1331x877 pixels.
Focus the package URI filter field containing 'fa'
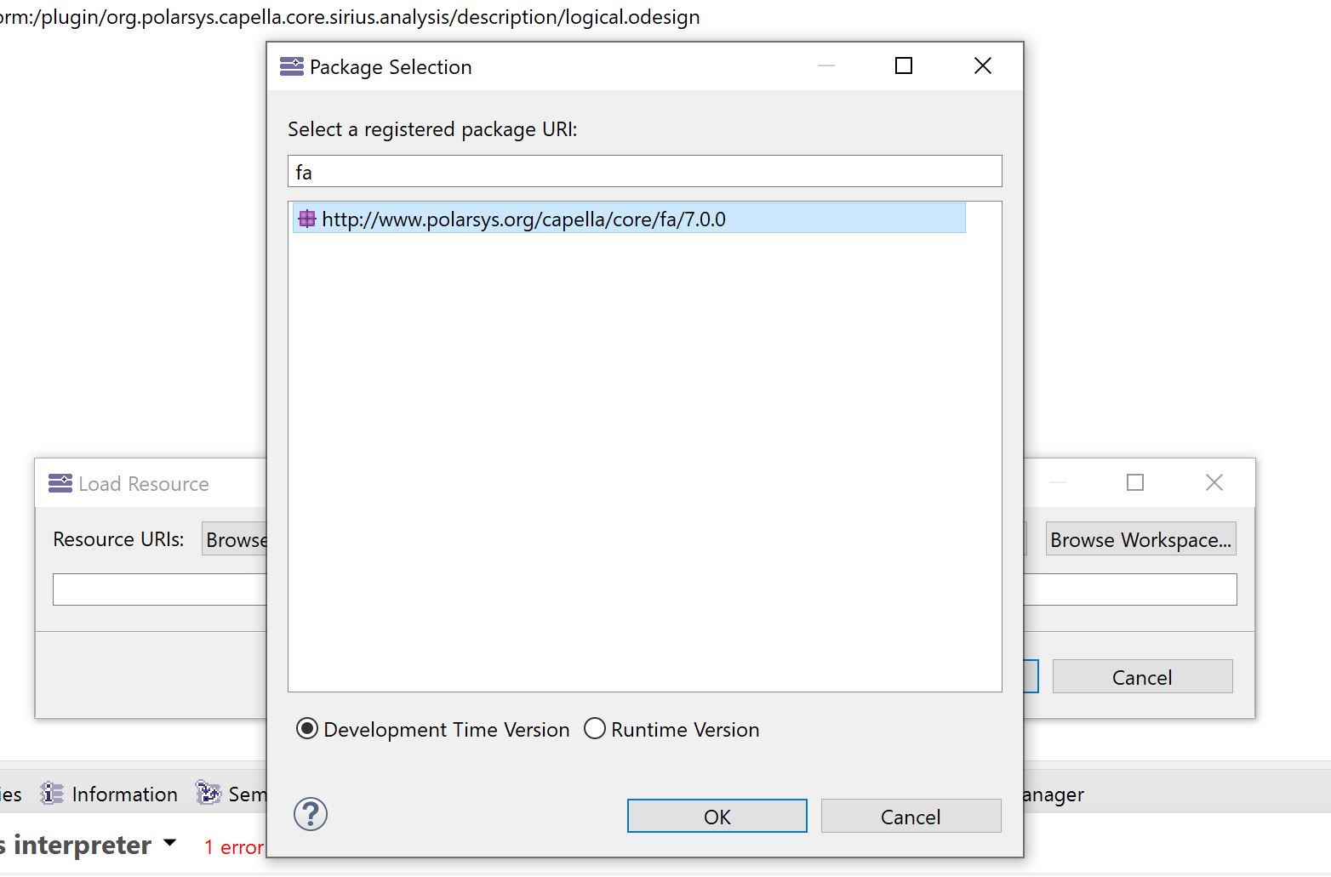(x=644, y=171)
